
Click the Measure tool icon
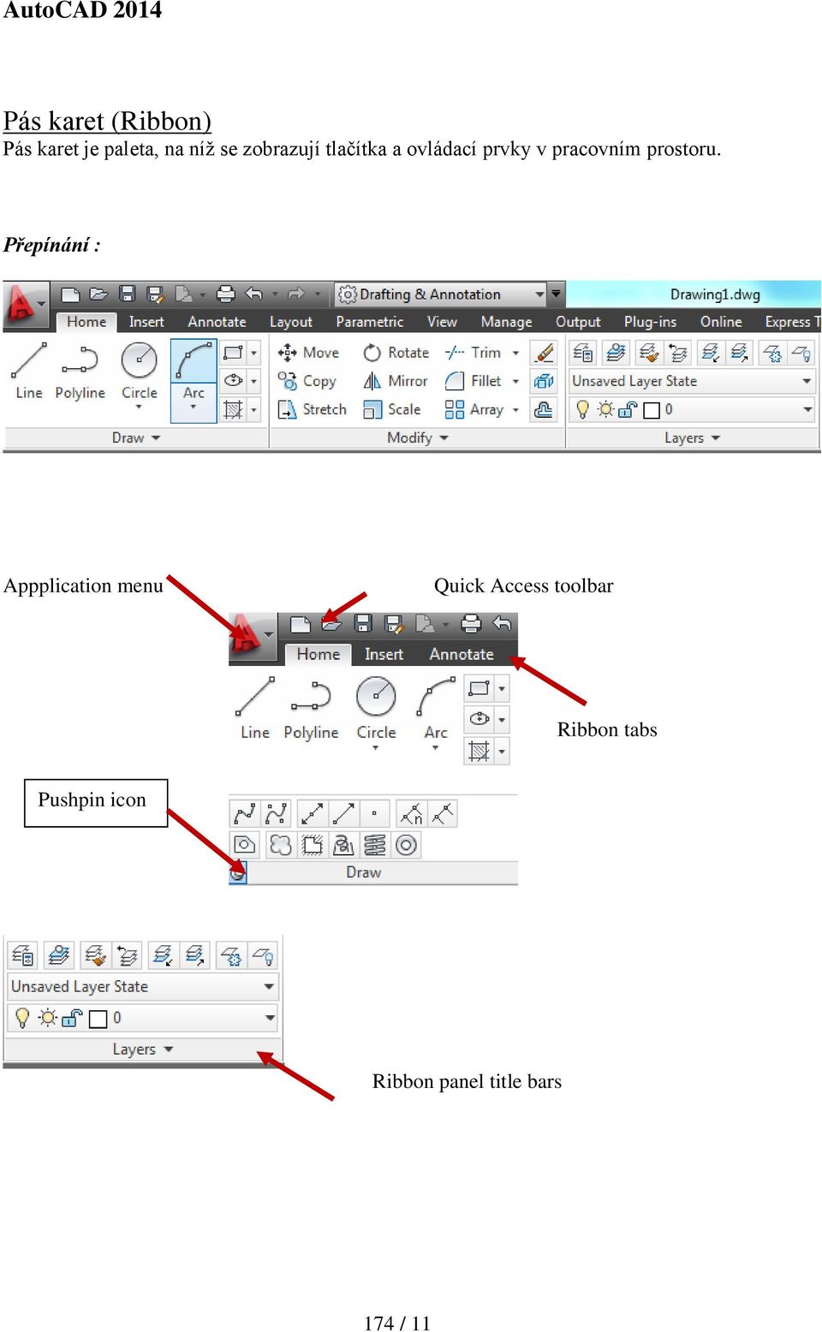(442, 813)
